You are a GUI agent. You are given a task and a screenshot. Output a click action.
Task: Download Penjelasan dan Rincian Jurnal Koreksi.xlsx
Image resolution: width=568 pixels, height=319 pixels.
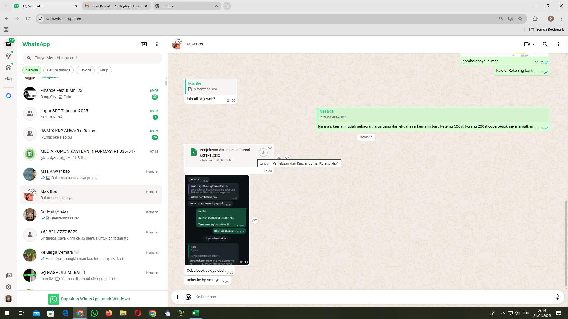(x=263, y=152)
